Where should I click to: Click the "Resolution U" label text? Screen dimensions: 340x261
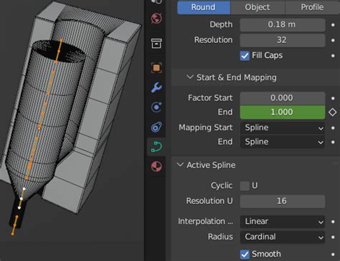(209, 201)
